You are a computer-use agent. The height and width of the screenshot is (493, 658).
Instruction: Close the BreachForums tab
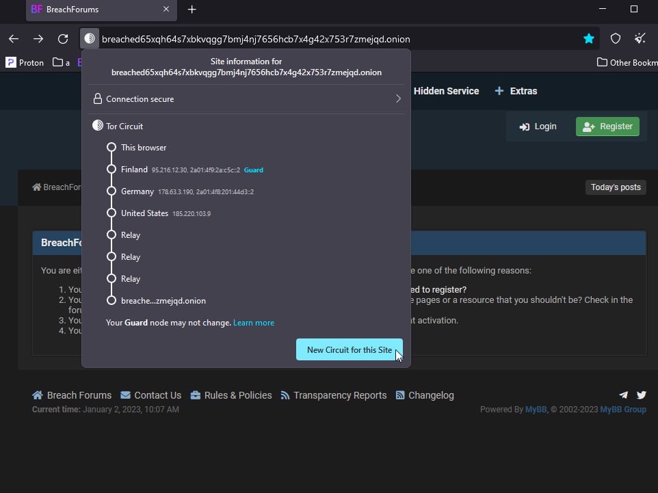pos(166,9)
